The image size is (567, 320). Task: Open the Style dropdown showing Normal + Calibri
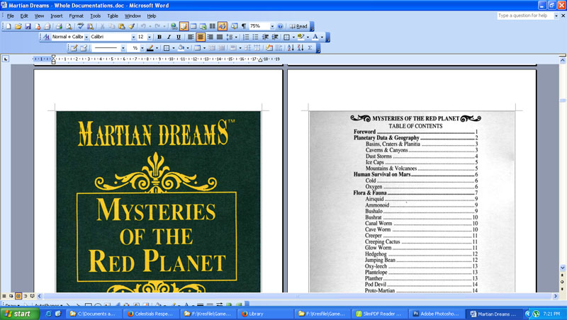(86, 37)
